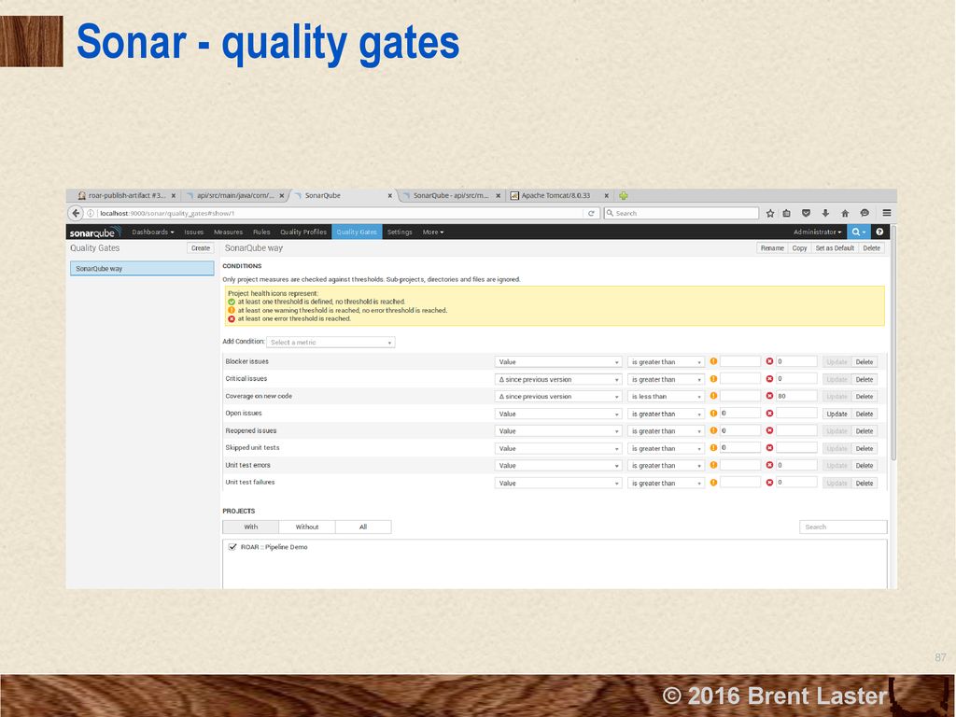
Task: Click the warning icon in the Reopened issues row
Action: (713, 431)
